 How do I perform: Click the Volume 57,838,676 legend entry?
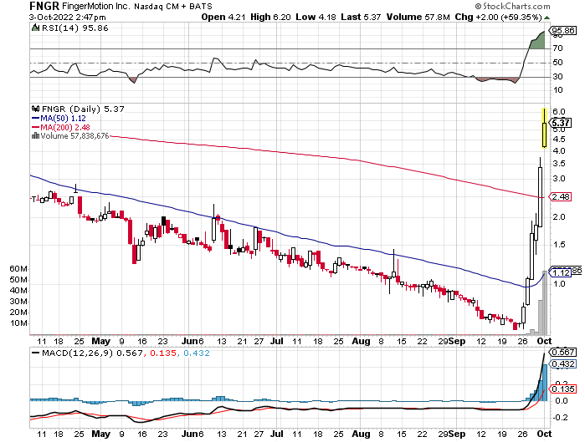coord(70,136)
